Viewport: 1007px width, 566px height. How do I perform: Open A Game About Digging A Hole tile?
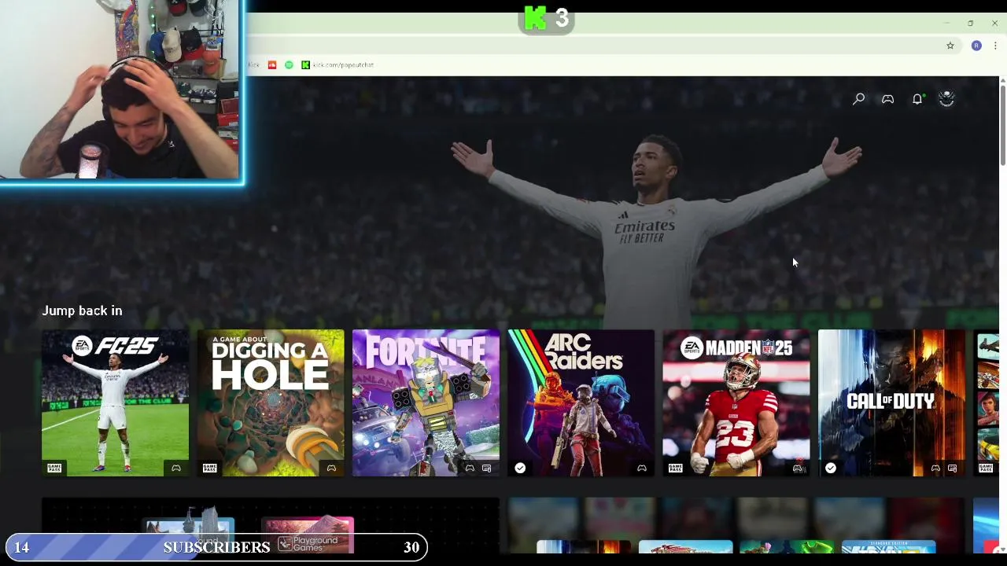pos(271,402)
